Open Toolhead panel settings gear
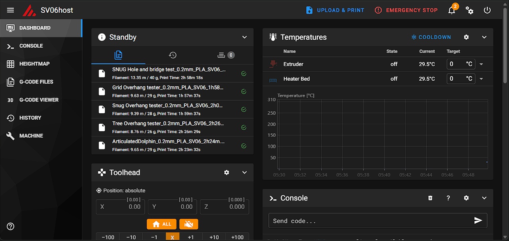The height and width of the screenshot is (241, 509). coord(227,172)
